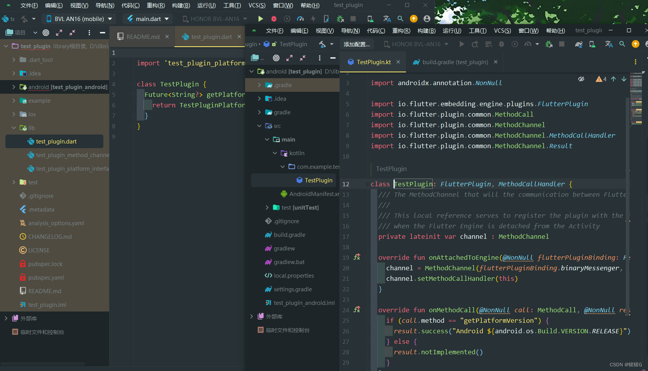This screenshot has height=371, width=648.
Task: Start debugging with the red bug icon
Action: pos(274,19)
